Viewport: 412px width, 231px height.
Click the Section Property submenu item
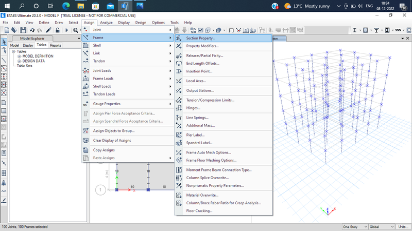(224, 38)
